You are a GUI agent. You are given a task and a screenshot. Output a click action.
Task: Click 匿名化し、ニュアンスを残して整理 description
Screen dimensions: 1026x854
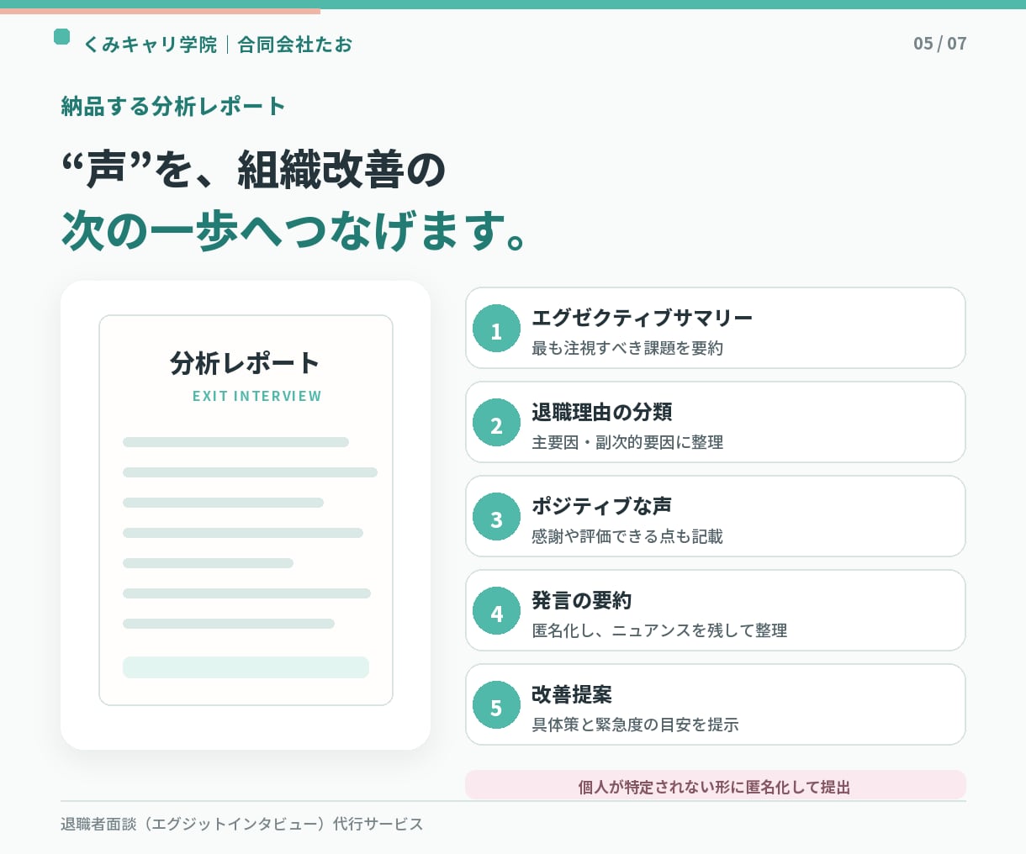coord(659,630)
